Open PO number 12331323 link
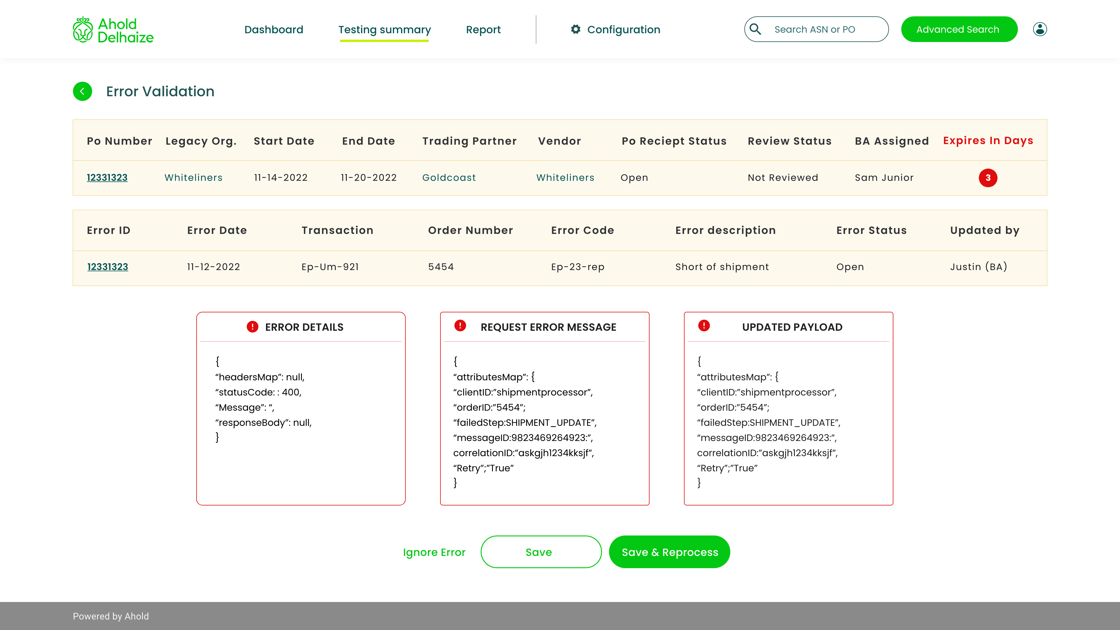This screenshot has height=630, width=1120. pos(107,177)
